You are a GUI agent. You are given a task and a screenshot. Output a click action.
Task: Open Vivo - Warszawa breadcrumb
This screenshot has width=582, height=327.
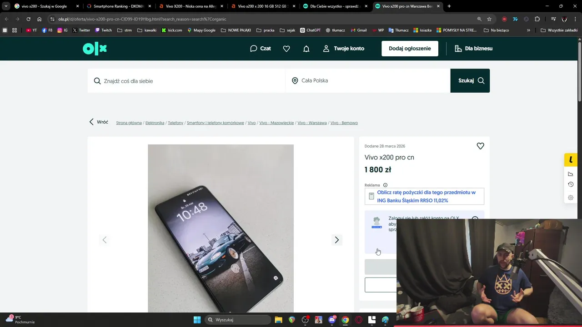(312, 123)
